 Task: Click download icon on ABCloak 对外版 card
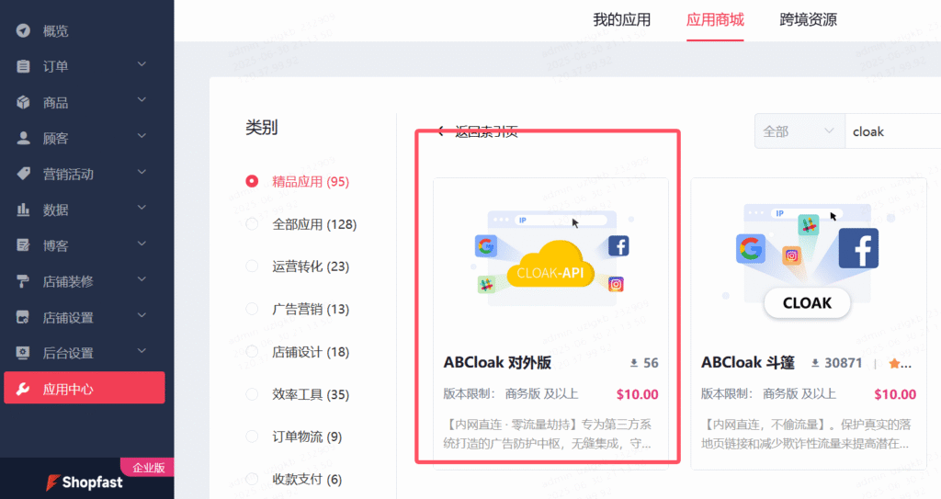click(634, 363)
